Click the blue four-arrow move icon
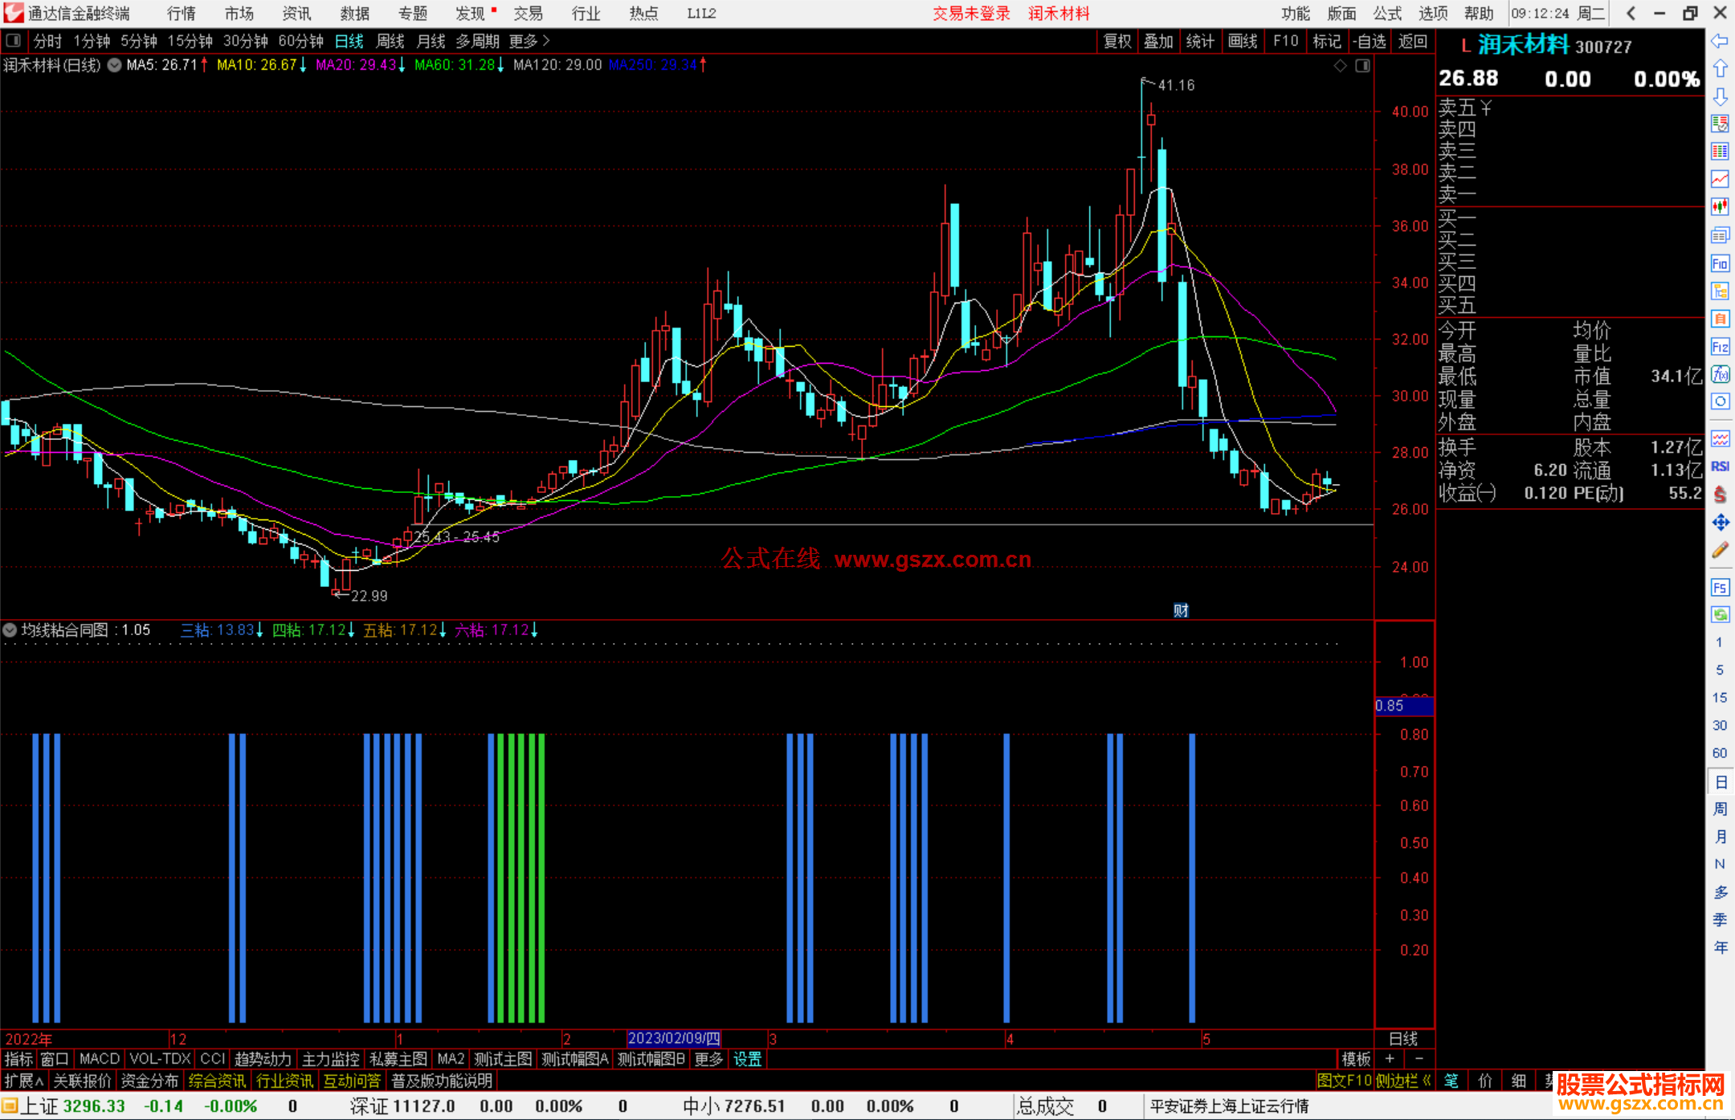Image resolution: width=1735 pixels, height=1120 pixels. point(1720,523)
